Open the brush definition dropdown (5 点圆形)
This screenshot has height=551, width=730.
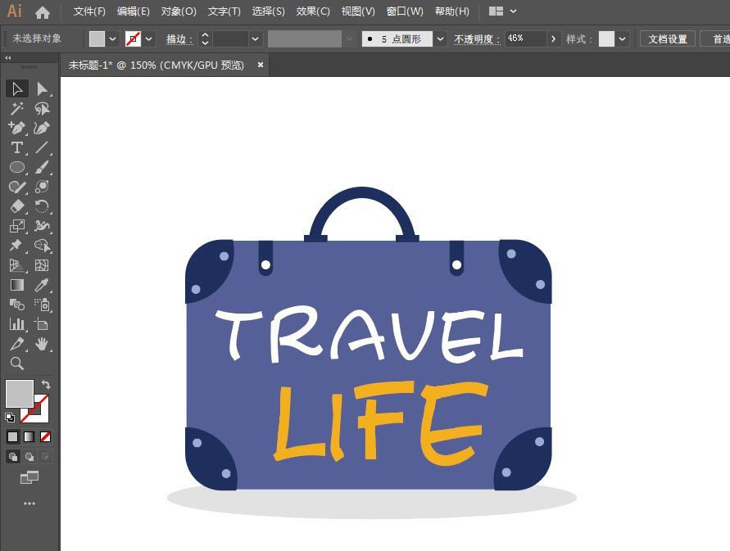pyautogui.click(x=440, y=39)
